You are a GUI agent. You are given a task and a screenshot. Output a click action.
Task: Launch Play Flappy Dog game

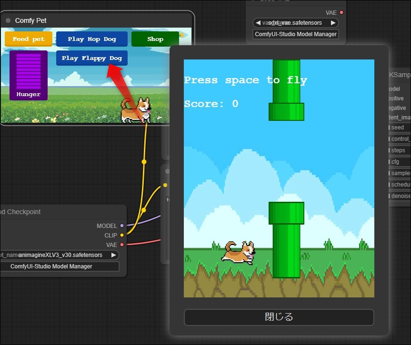(92, 58)
